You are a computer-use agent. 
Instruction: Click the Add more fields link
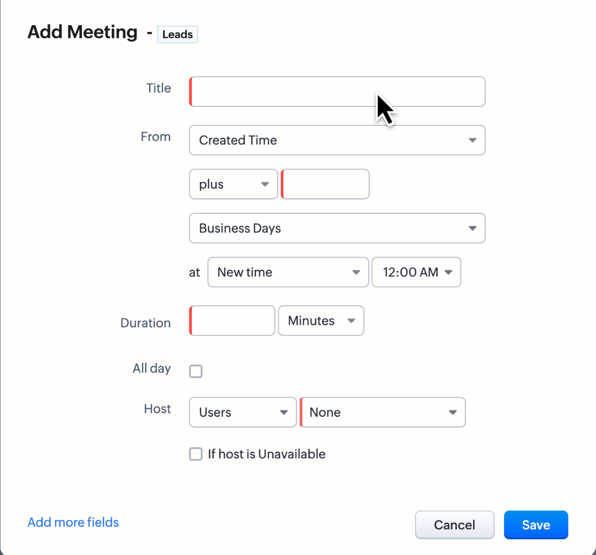click(x=73, y=523)
